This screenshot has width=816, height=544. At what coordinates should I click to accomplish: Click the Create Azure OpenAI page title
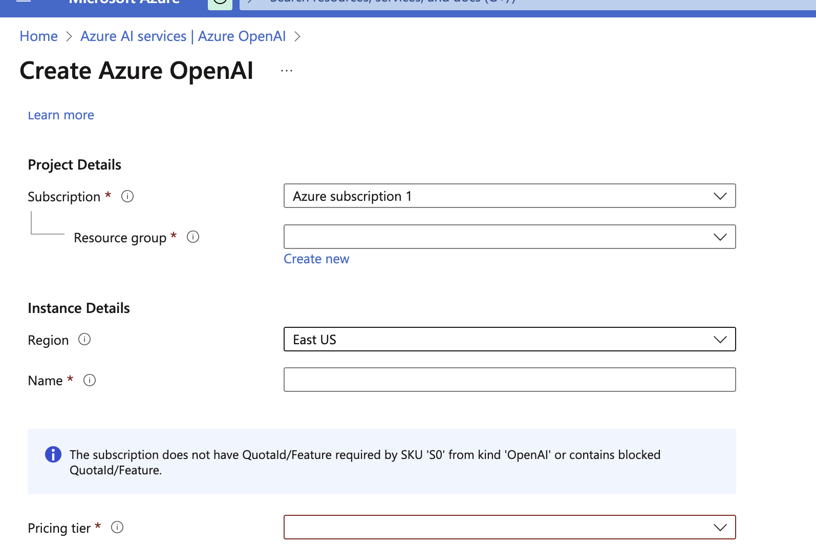136,71
